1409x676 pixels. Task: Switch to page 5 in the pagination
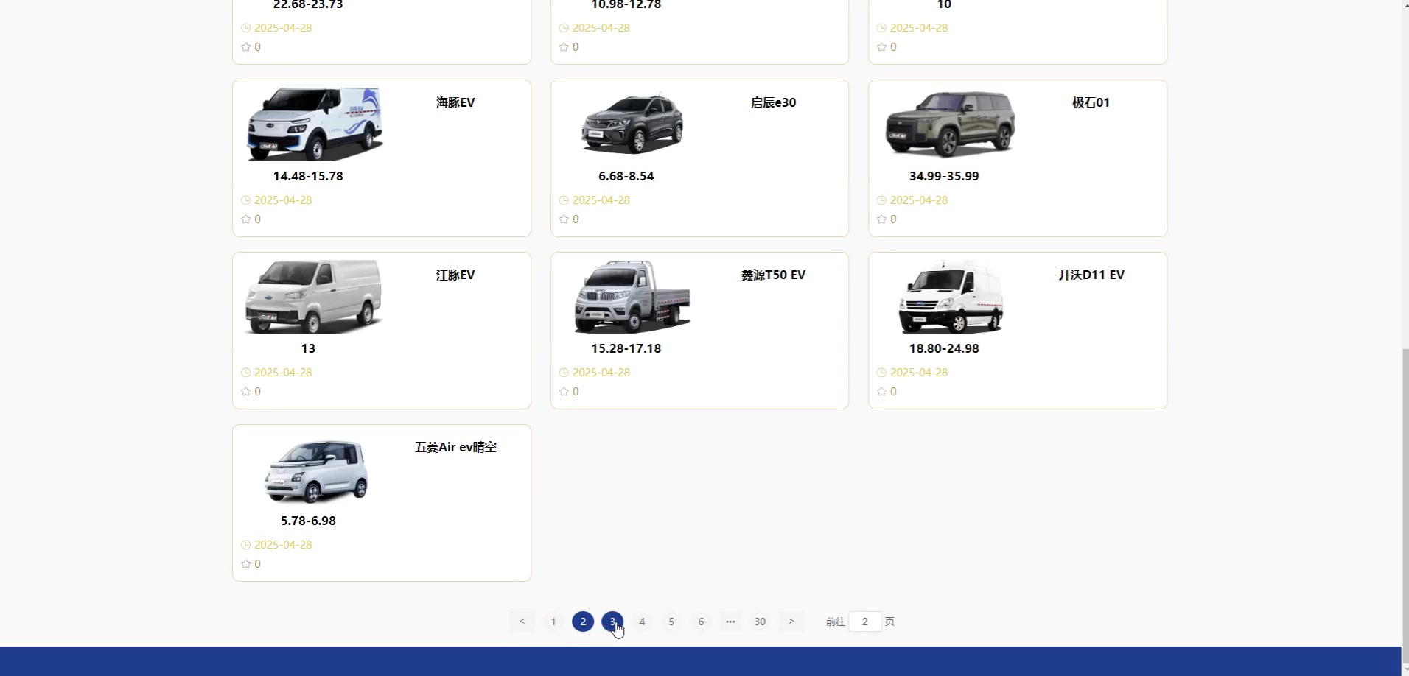coord(671,622)
